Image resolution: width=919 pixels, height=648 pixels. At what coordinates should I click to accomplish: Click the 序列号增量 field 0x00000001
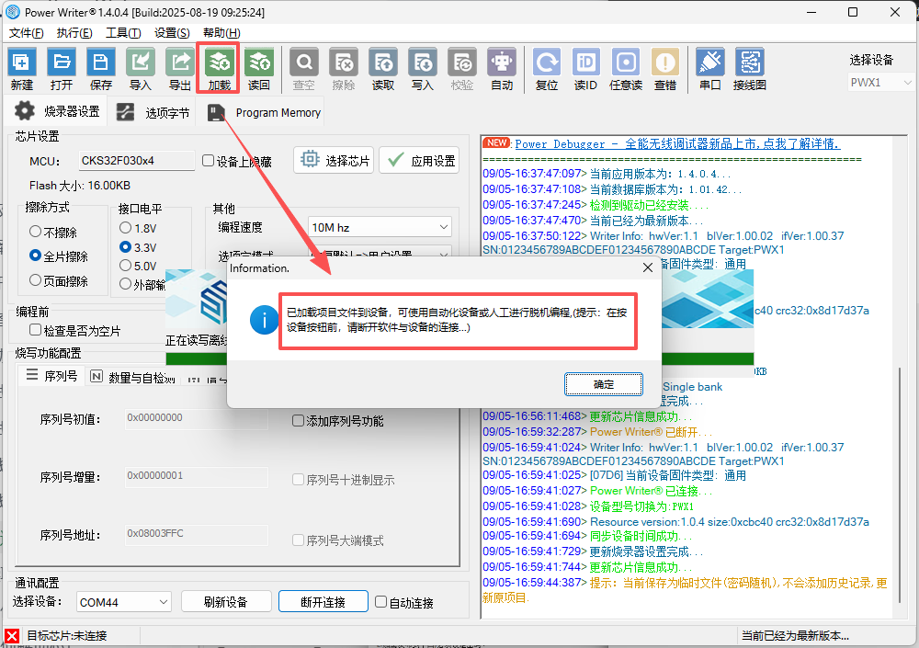(197, 476)
